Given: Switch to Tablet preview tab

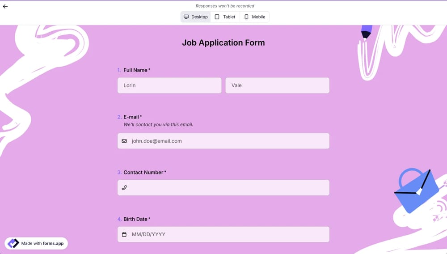Looking at the screenshot, I should (x=225, y=17).
